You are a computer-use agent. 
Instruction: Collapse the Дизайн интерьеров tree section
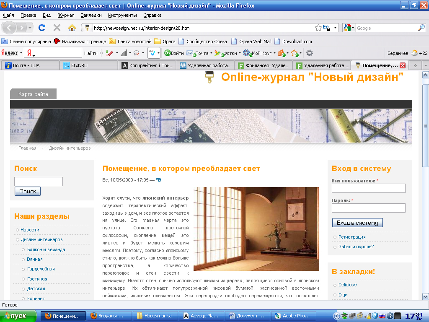coord(17,240)
